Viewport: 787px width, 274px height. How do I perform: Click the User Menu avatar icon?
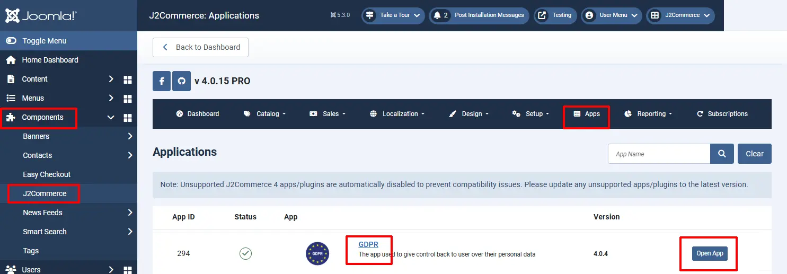[589, 15]
